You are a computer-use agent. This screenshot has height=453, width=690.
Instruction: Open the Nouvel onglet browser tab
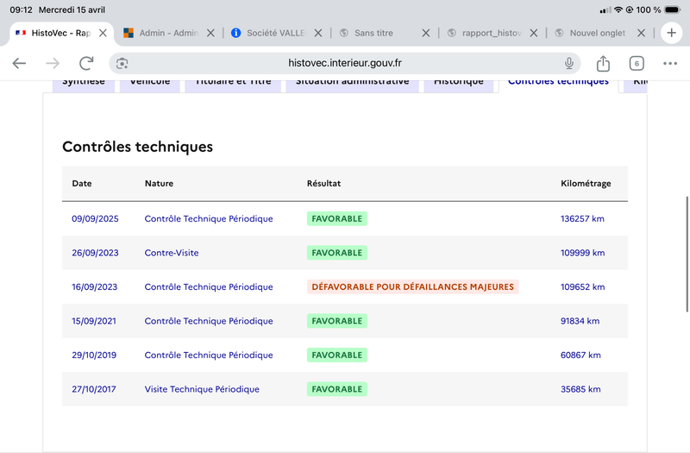(x=592, y=33)
